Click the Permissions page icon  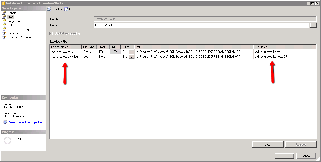4,33
